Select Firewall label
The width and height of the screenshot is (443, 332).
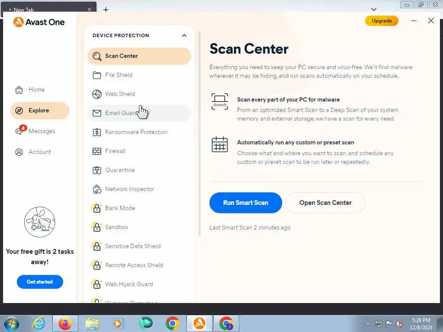(x=115, y=151)
